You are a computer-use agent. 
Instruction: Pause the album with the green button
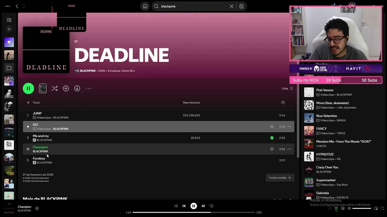28,88
